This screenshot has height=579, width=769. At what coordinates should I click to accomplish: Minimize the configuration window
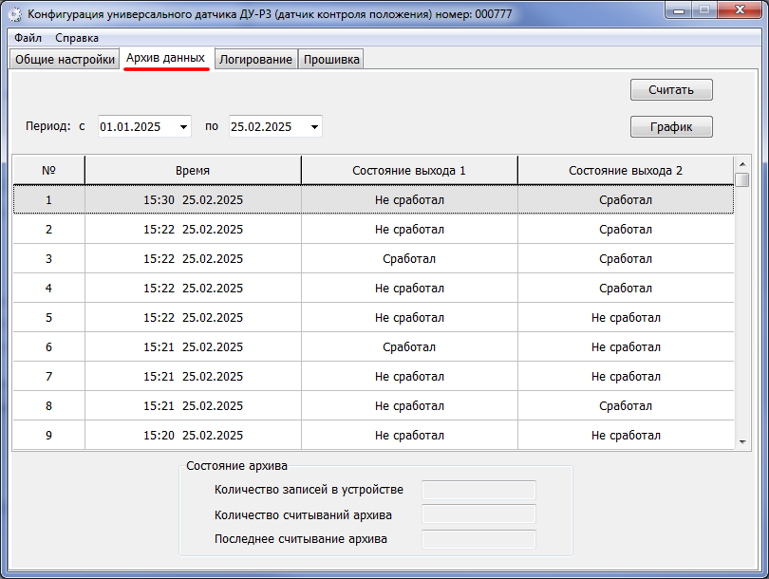pyautogui.click(x=679, y=10)
